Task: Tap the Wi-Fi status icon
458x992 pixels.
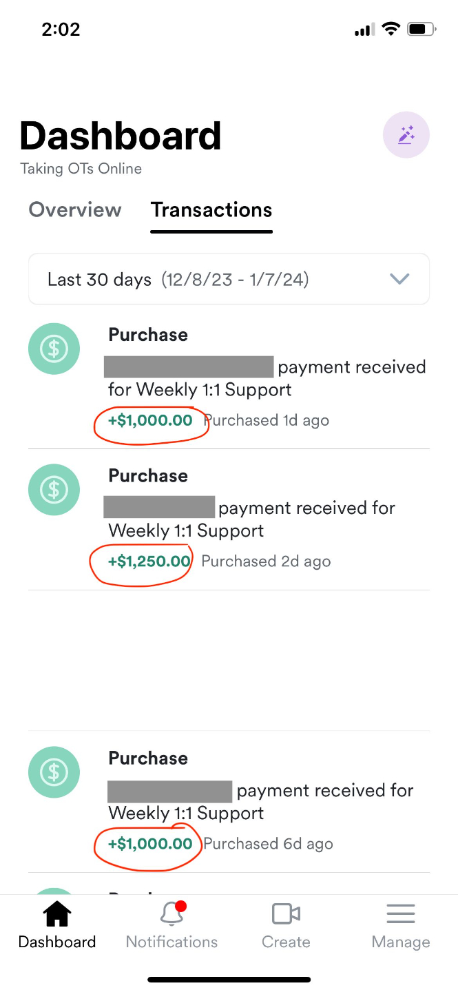Action: 391,30
